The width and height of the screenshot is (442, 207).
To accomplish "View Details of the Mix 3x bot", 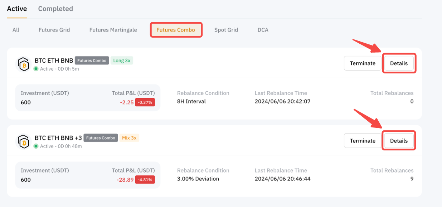I will (x=399, y=141).
